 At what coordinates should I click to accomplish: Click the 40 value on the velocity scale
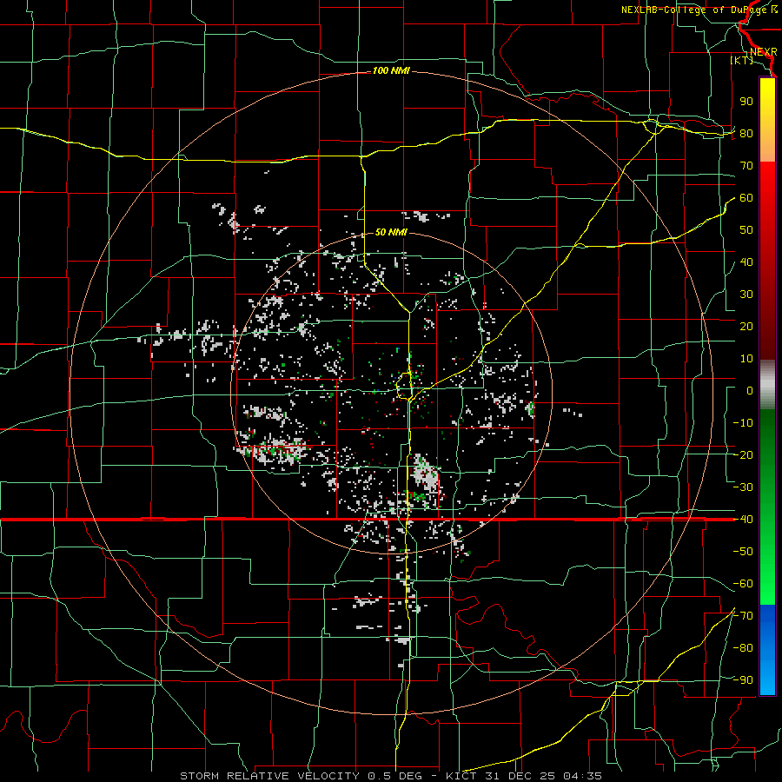tap(746, 262)
